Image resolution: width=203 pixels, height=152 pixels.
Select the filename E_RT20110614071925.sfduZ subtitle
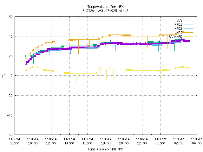click(x=105, y=11)
